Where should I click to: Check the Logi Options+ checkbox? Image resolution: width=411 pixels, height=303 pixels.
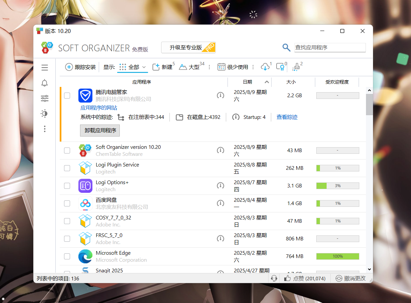tap(67, 186)
